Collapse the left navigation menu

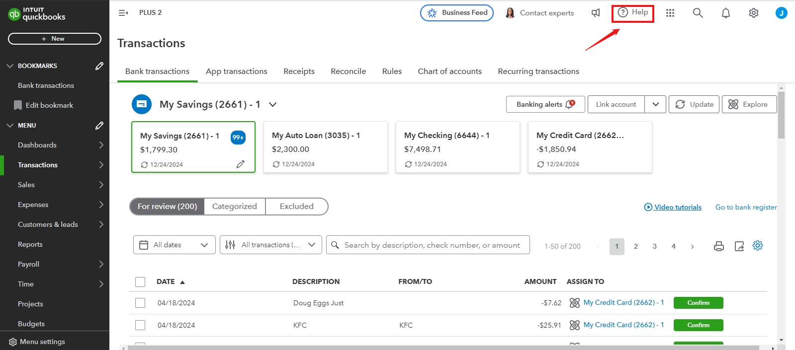coord(123,13)
